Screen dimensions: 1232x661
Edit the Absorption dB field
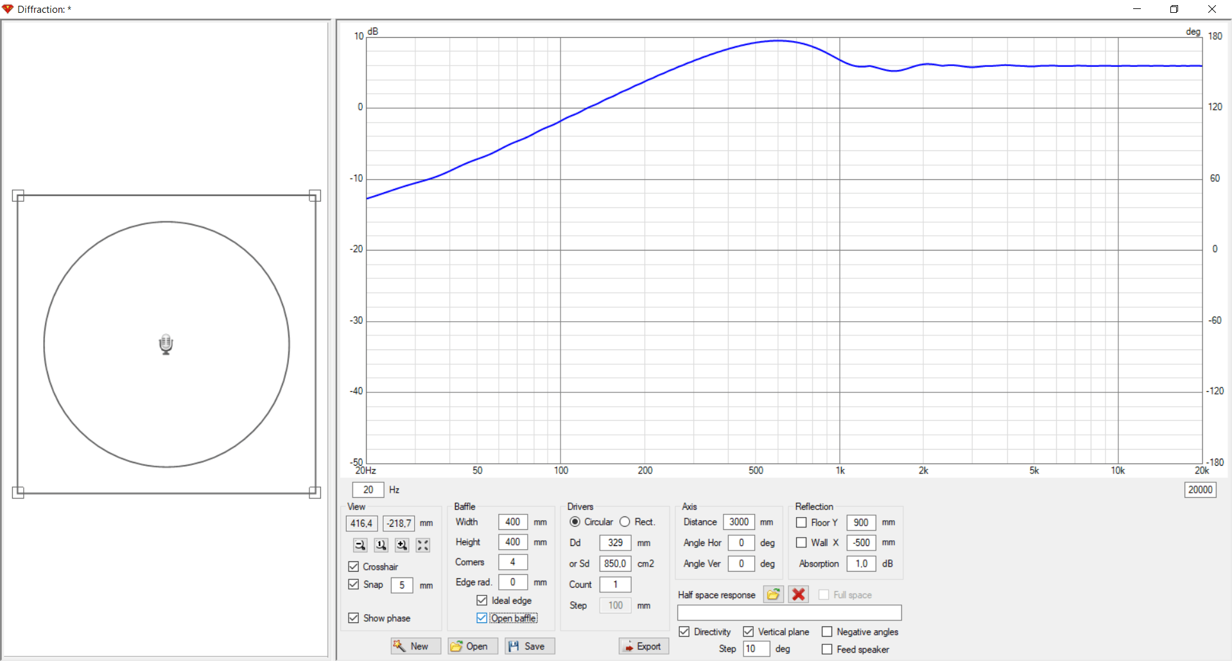click(862, 563)
